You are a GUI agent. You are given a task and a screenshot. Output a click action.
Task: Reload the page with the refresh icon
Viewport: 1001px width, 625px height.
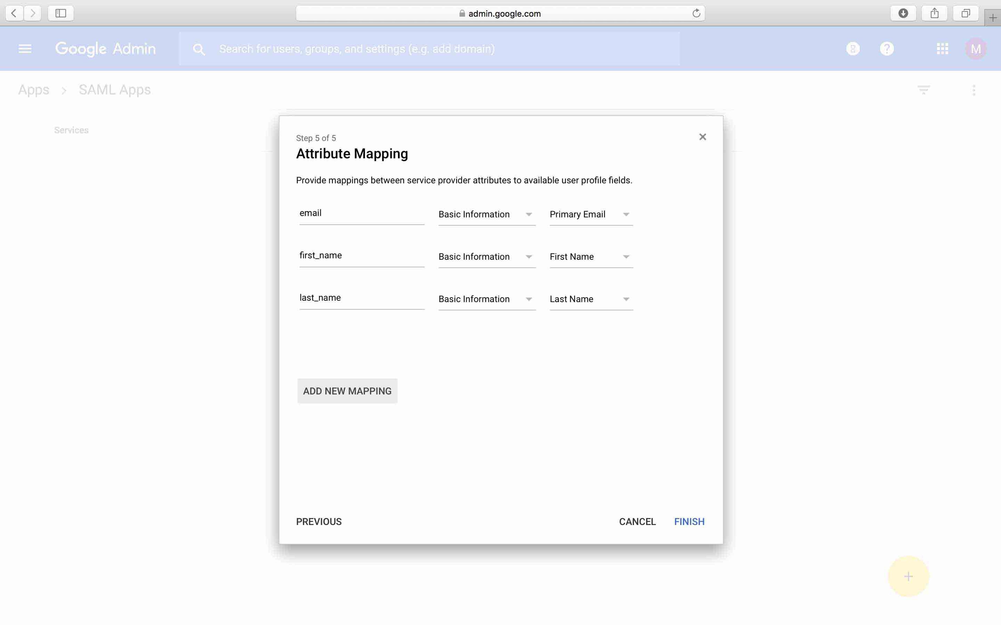pos(696,13)
